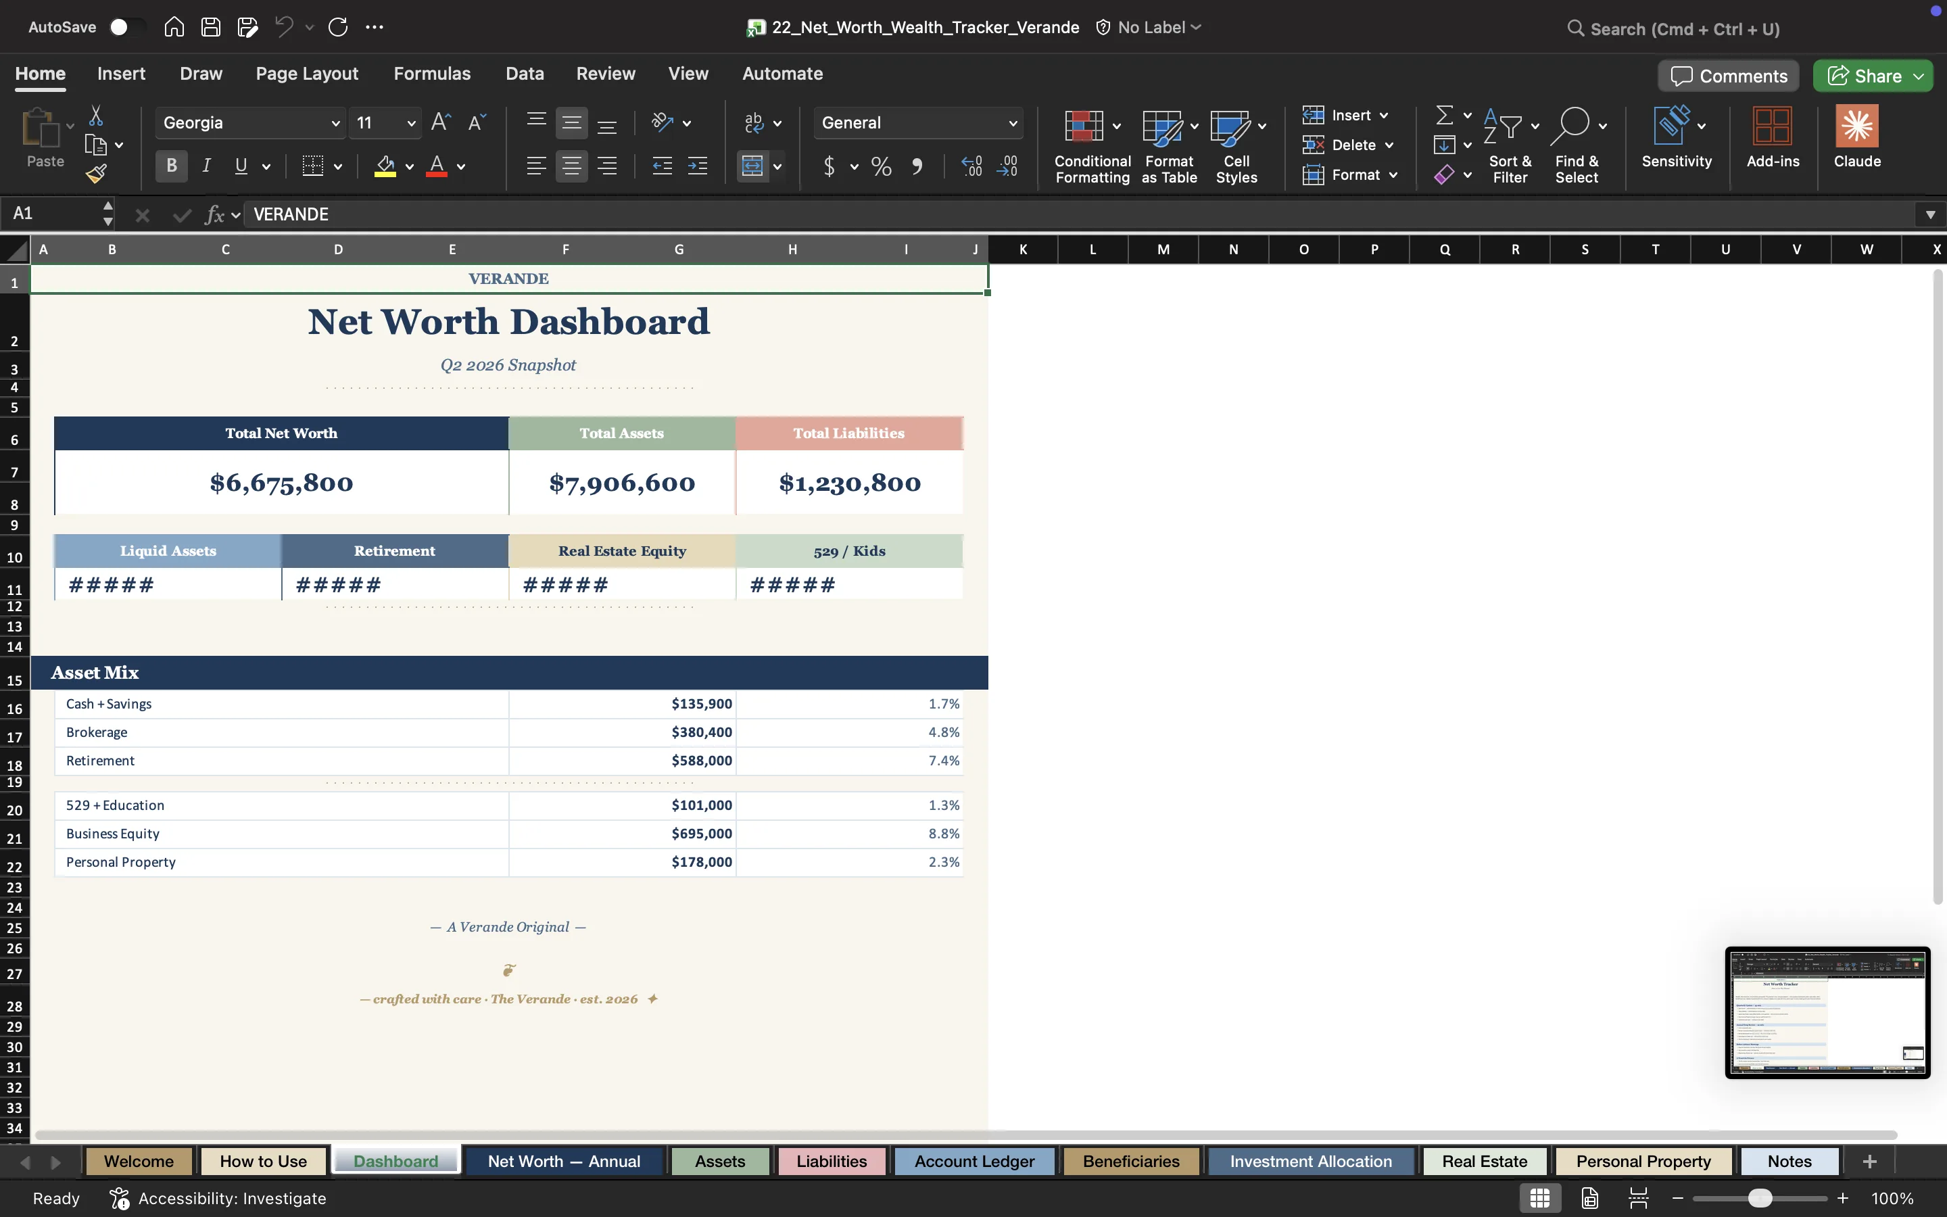Switch to Page Break Preview view icon
The image size is (1947, 1217).
point(1638,1199)
